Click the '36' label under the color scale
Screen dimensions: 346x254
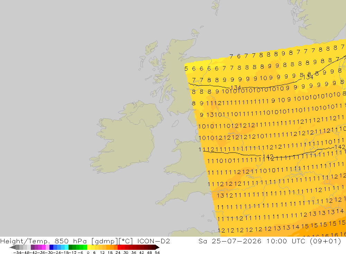[x=134, y=253]
